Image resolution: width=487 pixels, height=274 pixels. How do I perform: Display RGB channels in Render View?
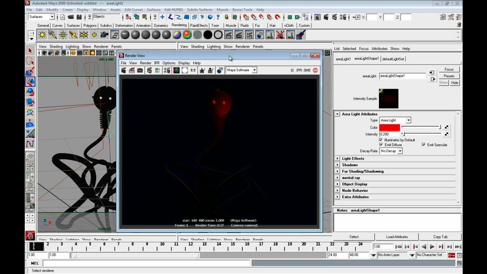point(176,70)
